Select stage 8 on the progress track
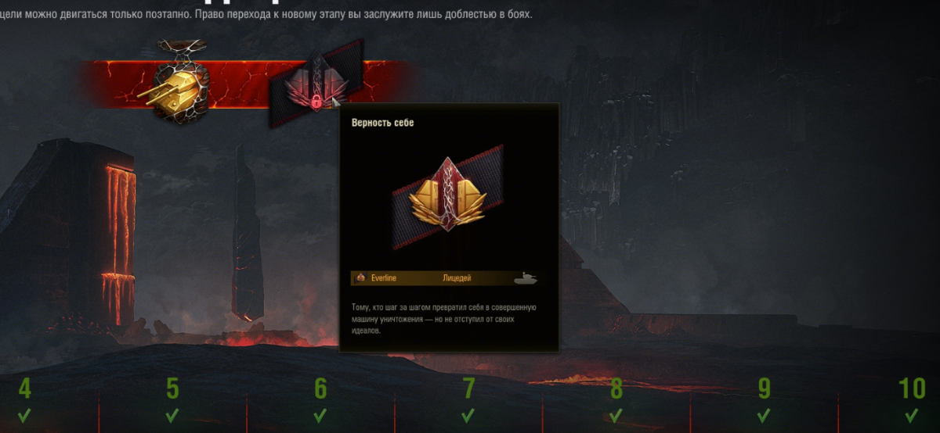 (x=616, y=388)
